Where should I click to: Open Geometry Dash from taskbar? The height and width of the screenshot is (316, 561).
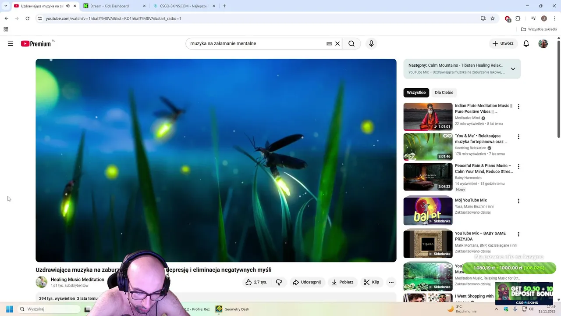pyautogui.click(x=232, y=309)
